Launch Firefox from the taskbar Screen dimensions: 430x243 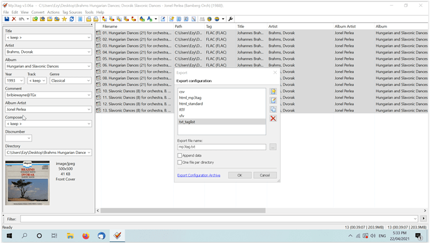(86, 236)
